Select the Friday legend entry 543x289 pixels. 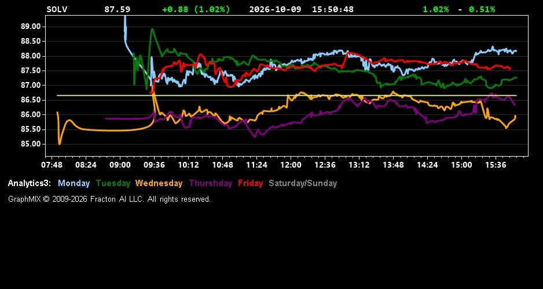pos(251,183)
